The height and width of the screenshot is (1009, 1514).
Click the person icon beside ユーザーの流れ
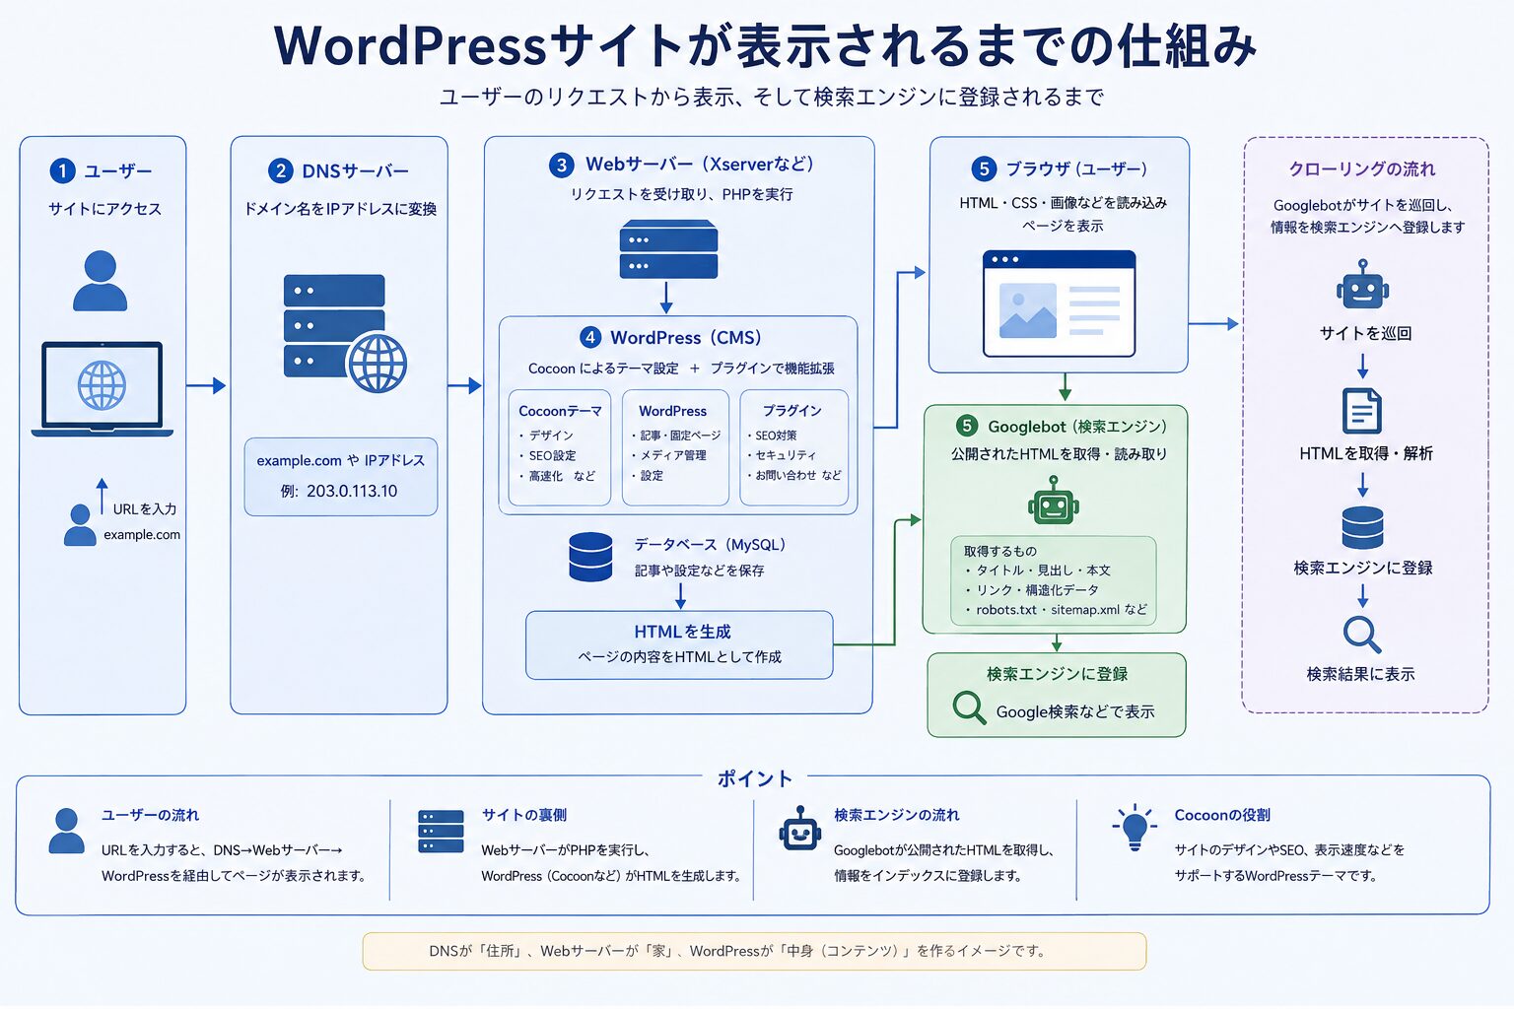coord(66,831)
